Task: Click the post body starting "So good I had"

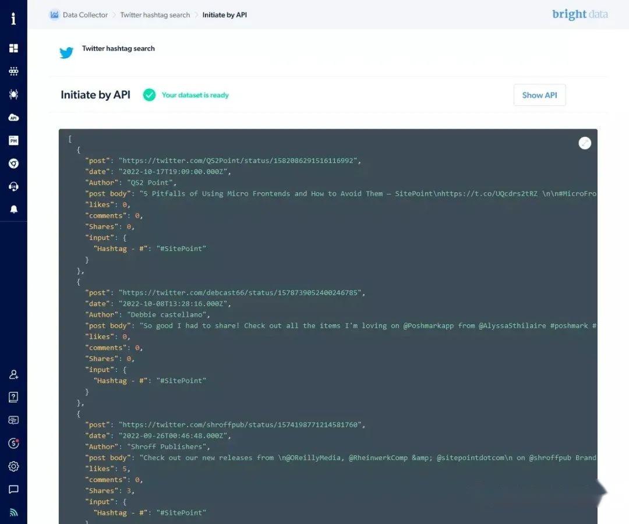Action: coord(368,326)
